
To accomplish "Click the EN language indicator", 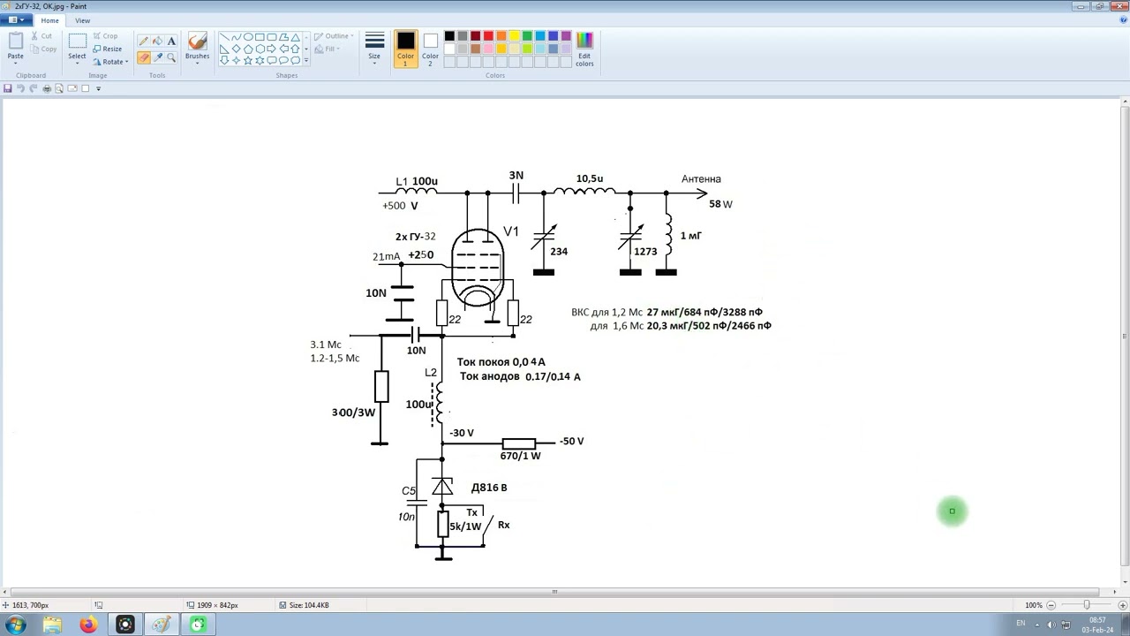I will 1021,624.
